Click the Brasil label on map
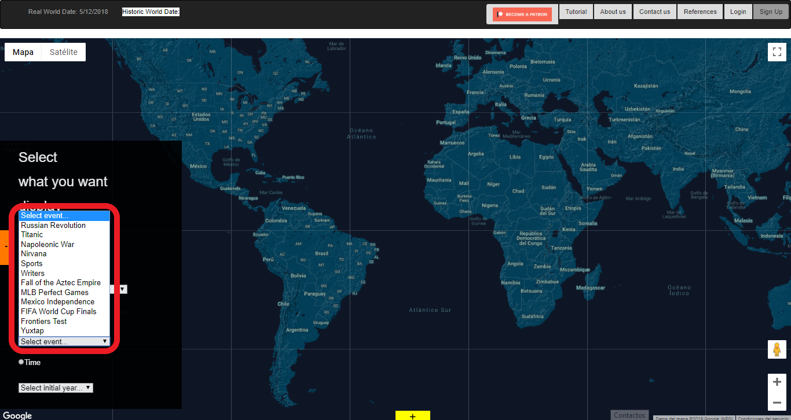The height and width of the screenshot is (420, 791). 321,253
